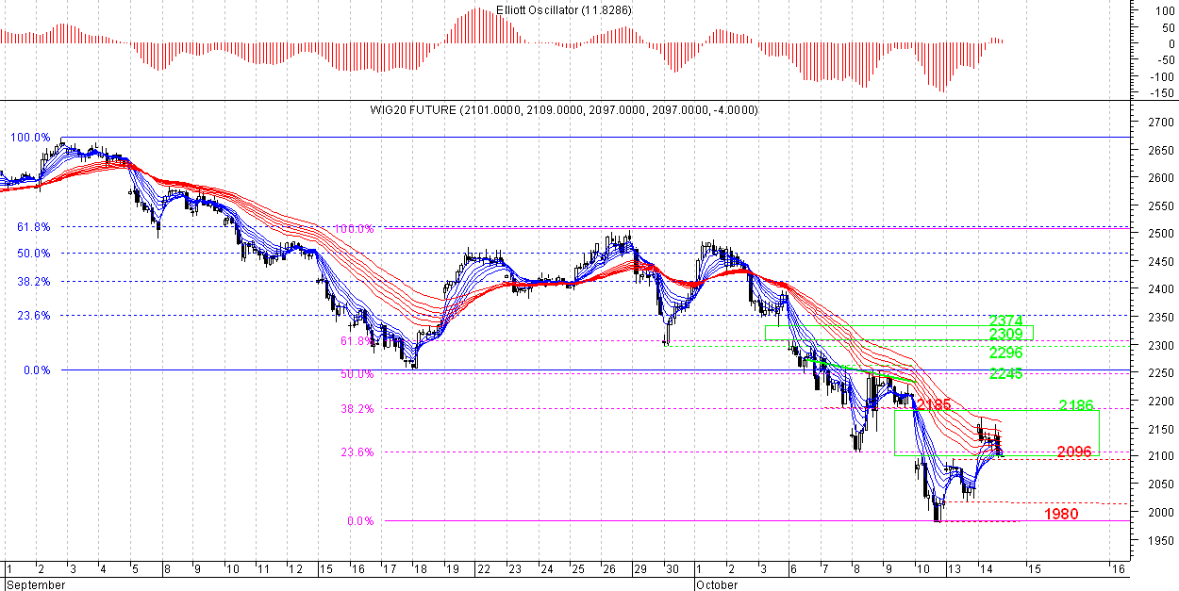Click the magenta 0.0% Fibonacci label
Image resolution: width=1179 pixels, height=591 pixels.
pos(358,521)
